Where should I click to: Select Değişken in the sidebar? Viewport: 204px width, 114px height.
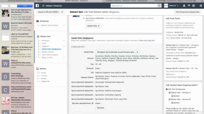[x=45, y=46]
